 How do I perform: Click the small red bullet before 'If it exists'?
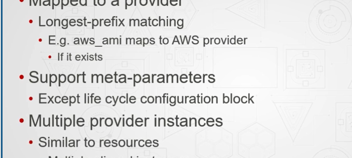pos(50,57)
